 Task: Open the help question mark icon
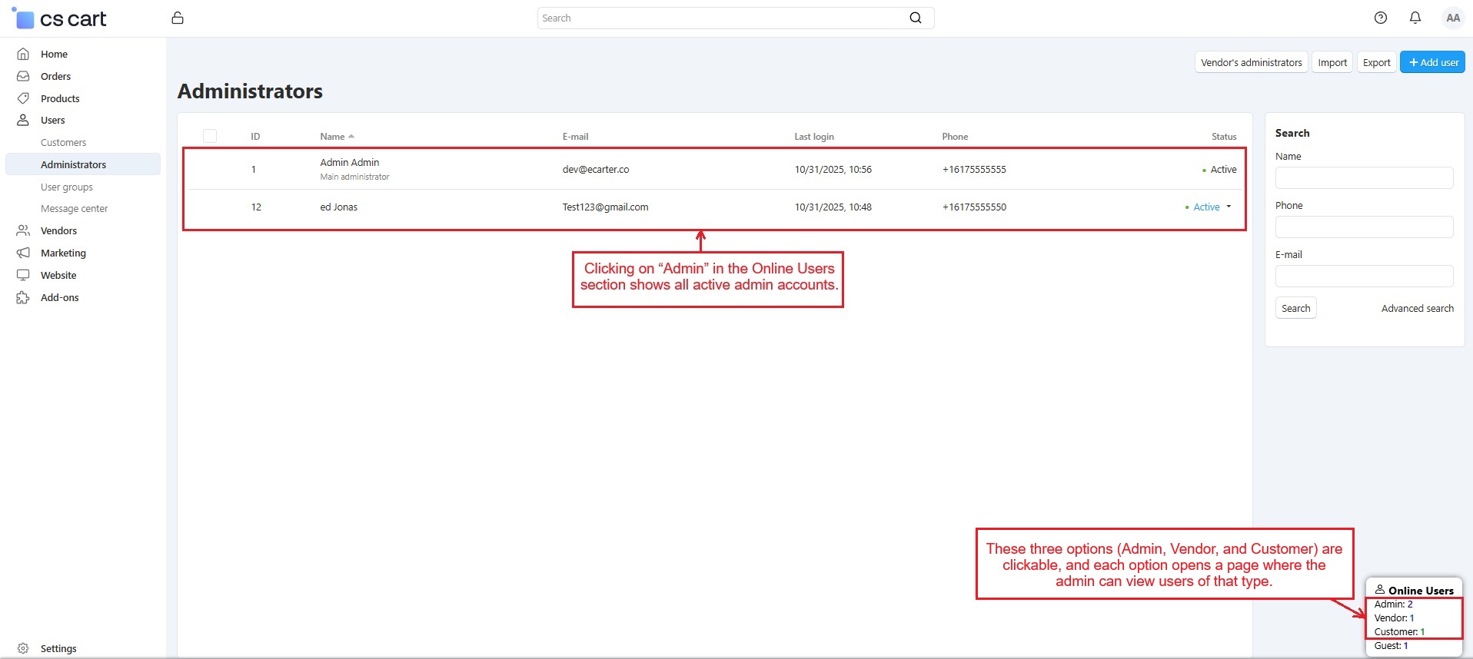1380,18
